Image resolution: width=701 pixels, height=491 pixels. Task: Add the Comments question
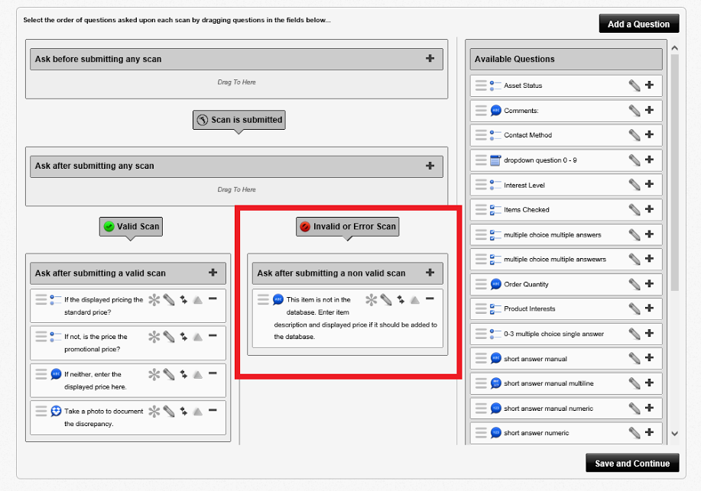(650, 109)
